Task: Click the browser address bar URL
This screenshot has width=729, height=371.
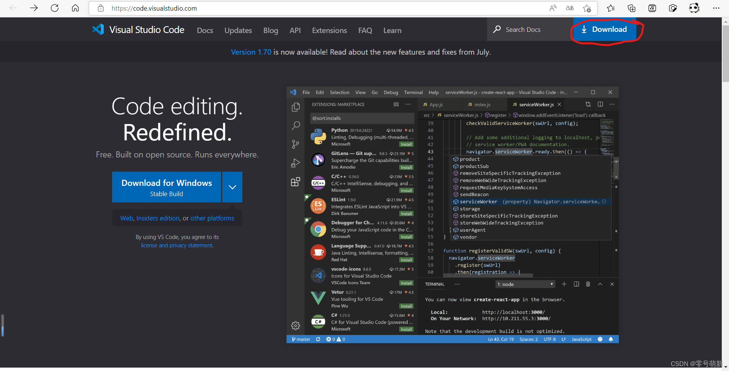Action: (x=154, y=8)
